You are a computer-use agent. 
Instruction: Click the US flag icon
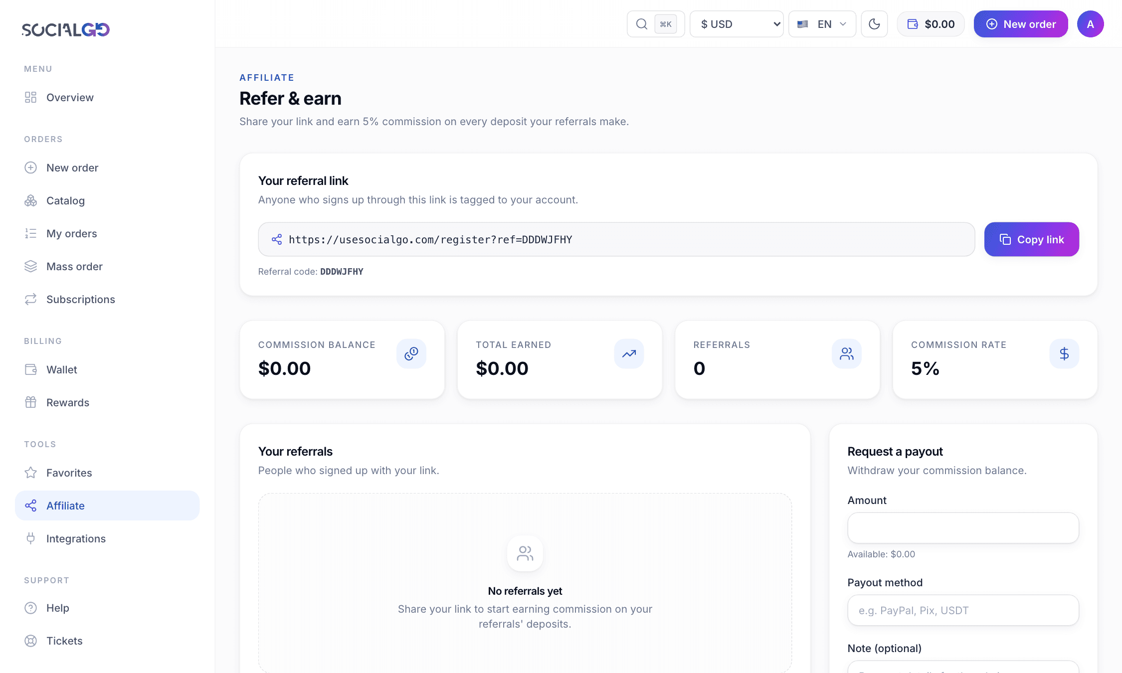[x=802, y=24]
